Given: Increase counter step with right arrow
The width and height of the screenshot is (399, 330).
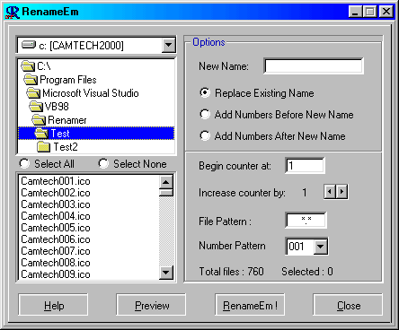Looking at the screenshot, I should (341, 192).
